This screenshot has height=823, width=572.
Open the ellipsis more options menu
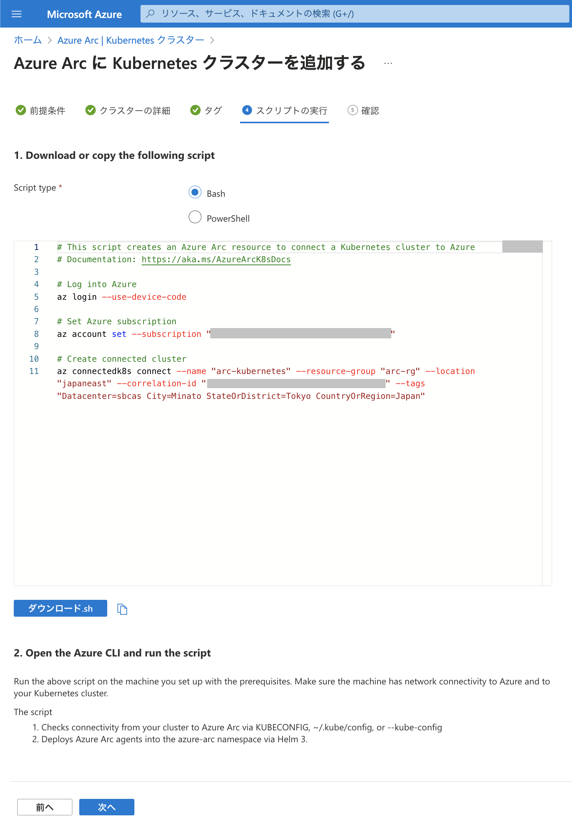click(x=388, y=64)
